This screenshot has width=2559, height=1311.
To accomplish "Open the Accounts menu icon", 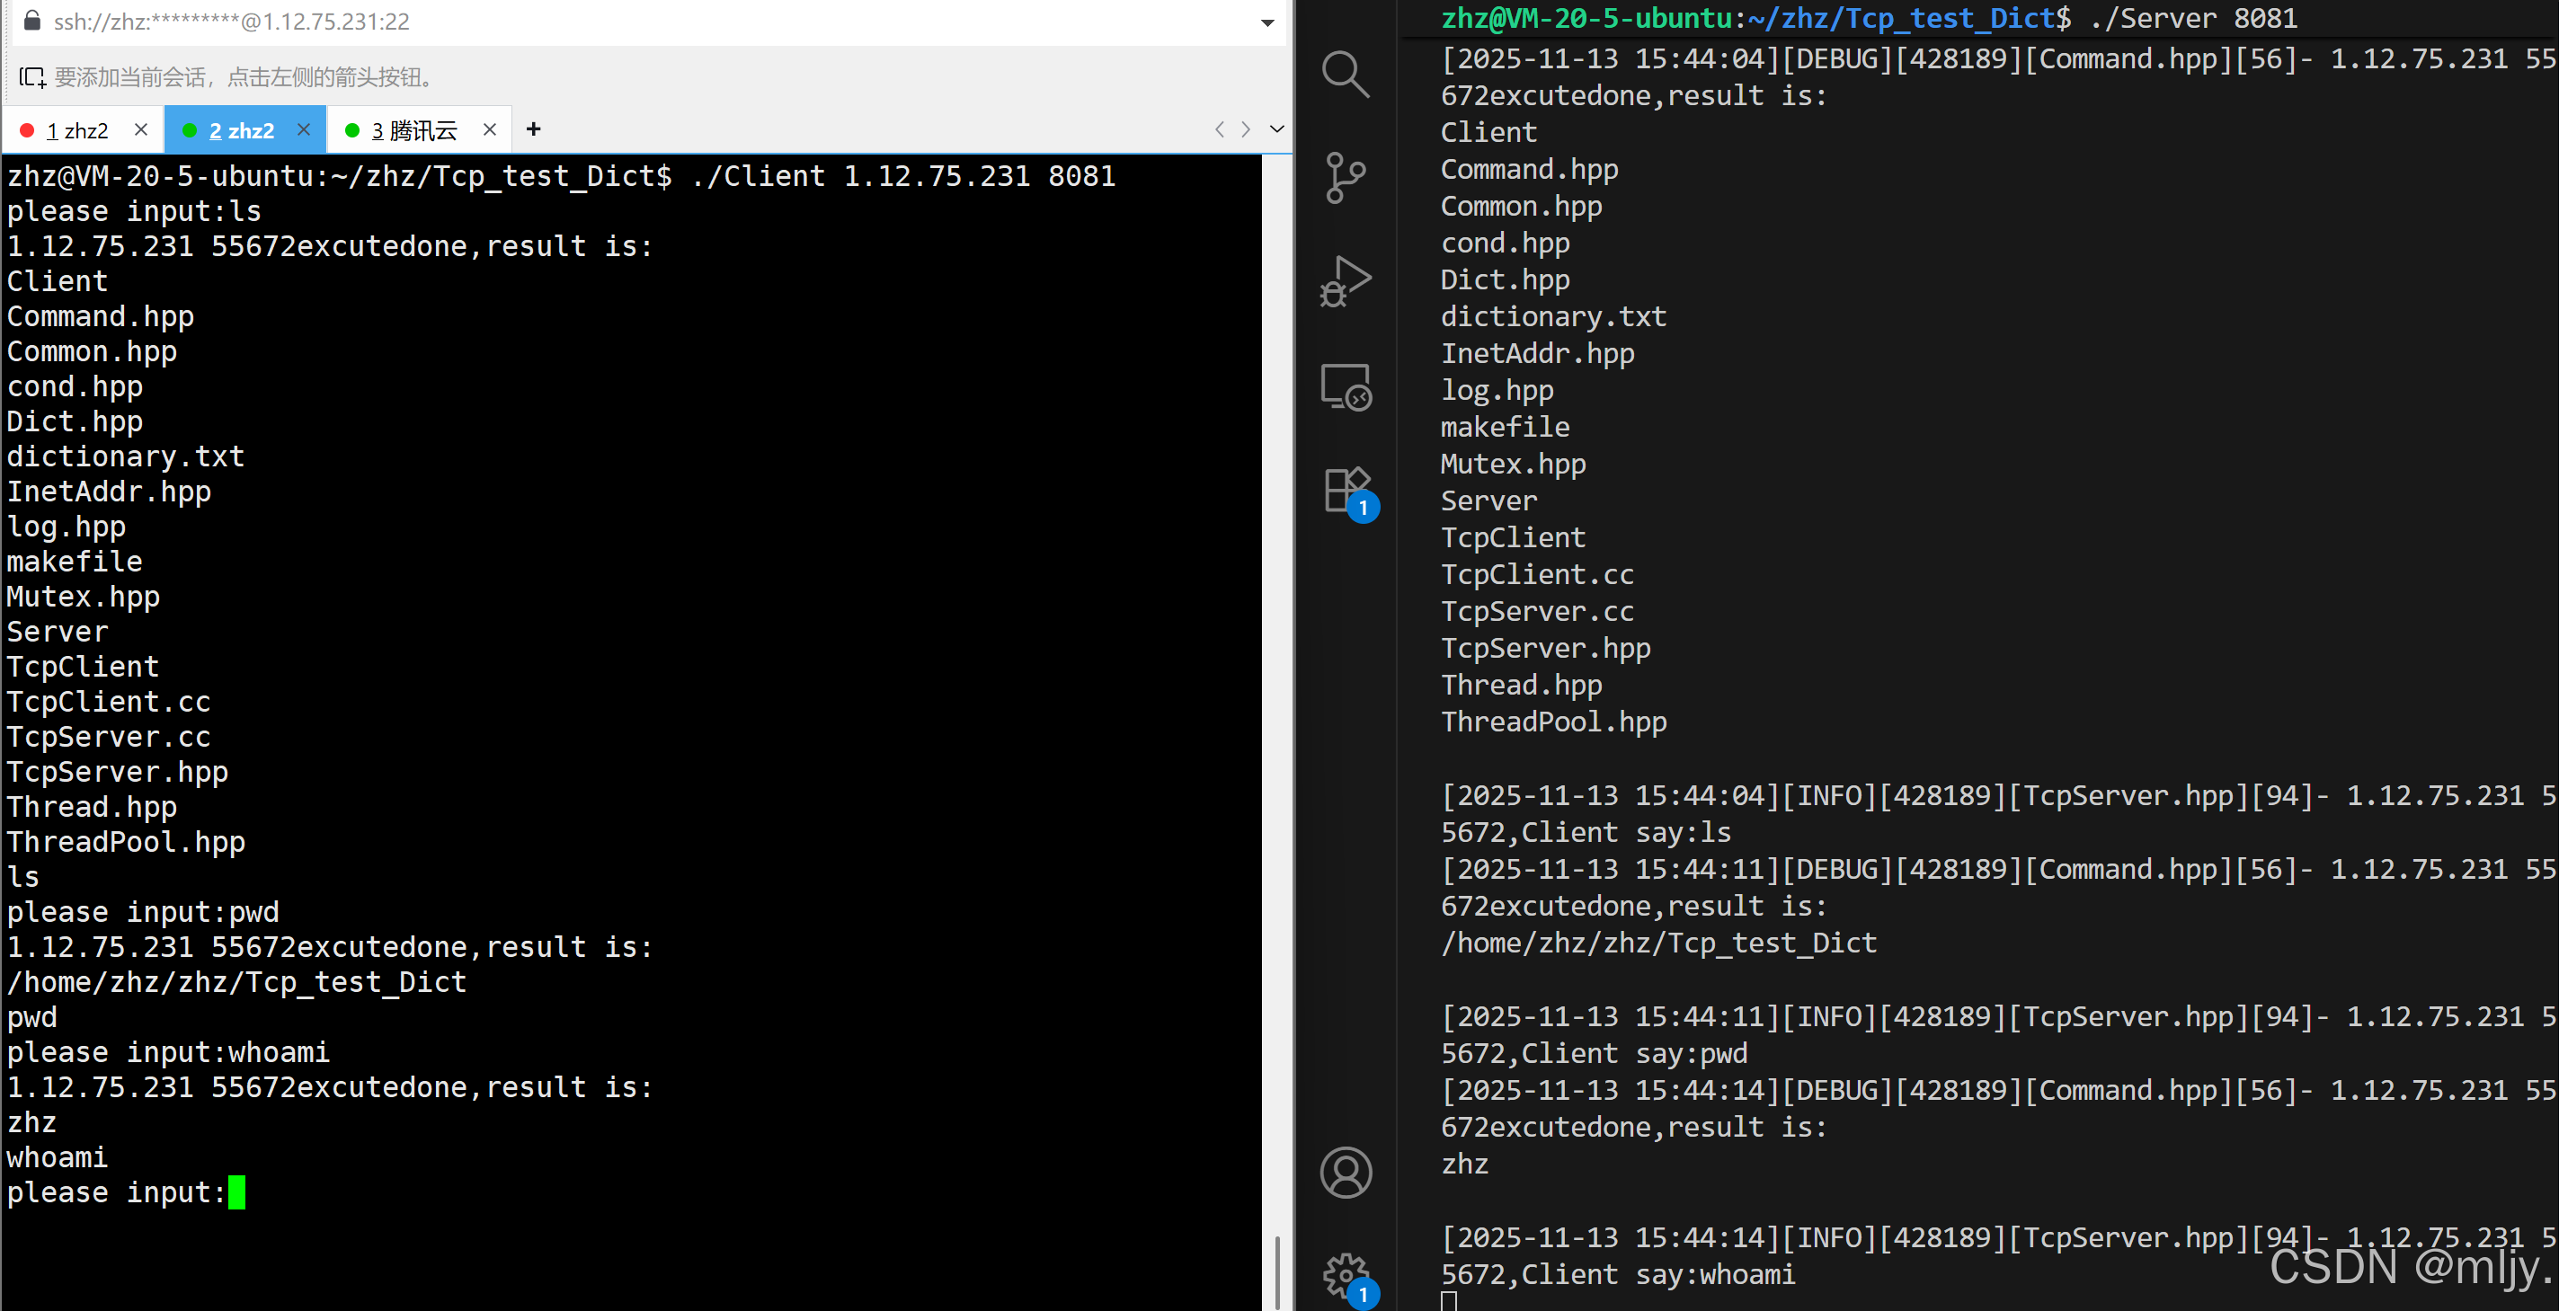I will [1345, 1172].
